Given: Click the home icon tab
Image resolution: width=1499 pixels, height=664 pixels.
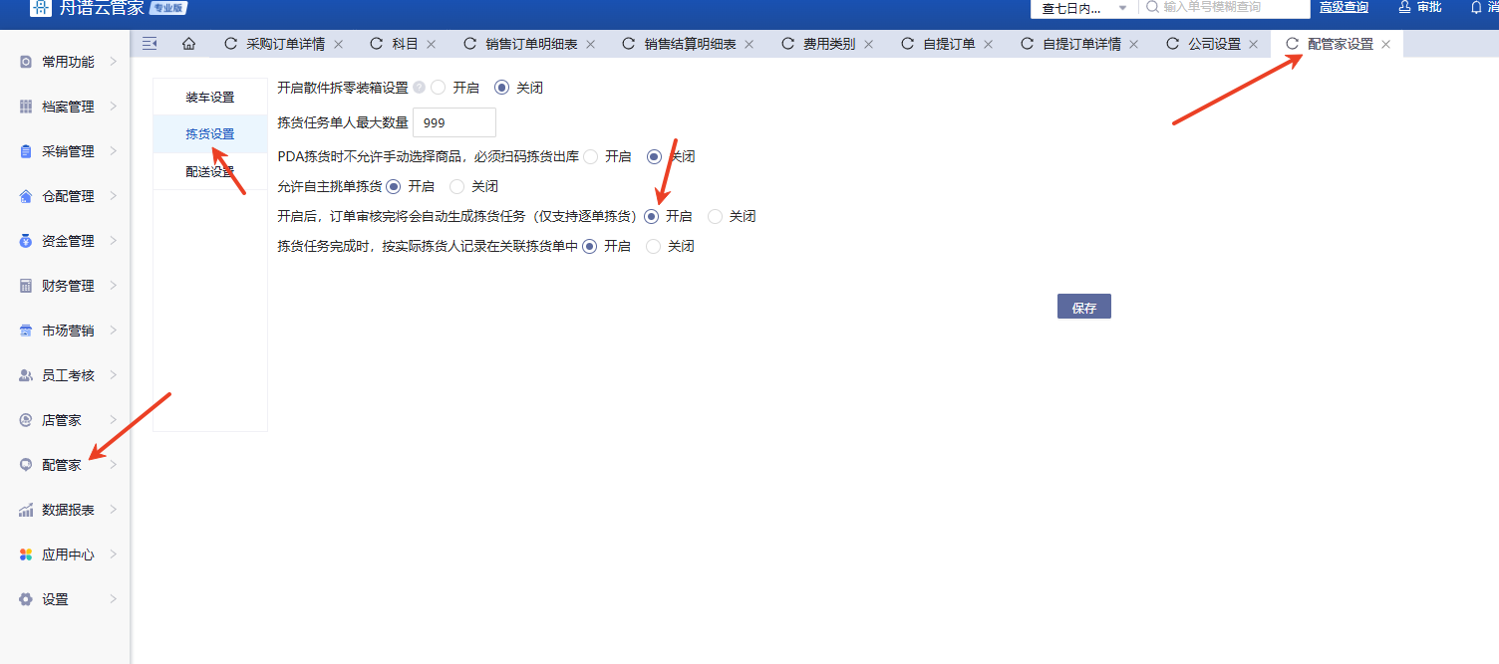Looking at the screenshot, I should coord(188,44).
